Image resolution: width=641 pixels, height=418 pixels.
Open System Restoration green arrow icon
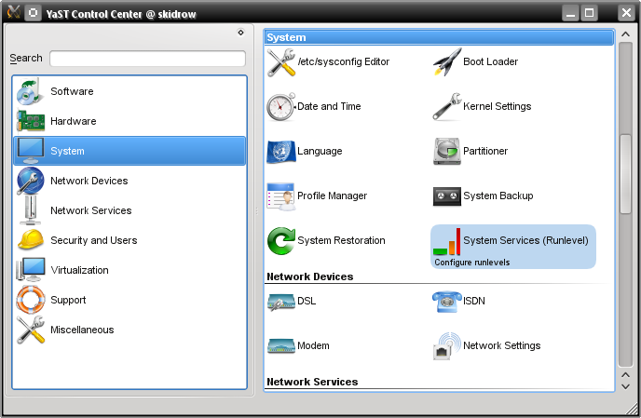pyautogui.click(x=281, y=241)
